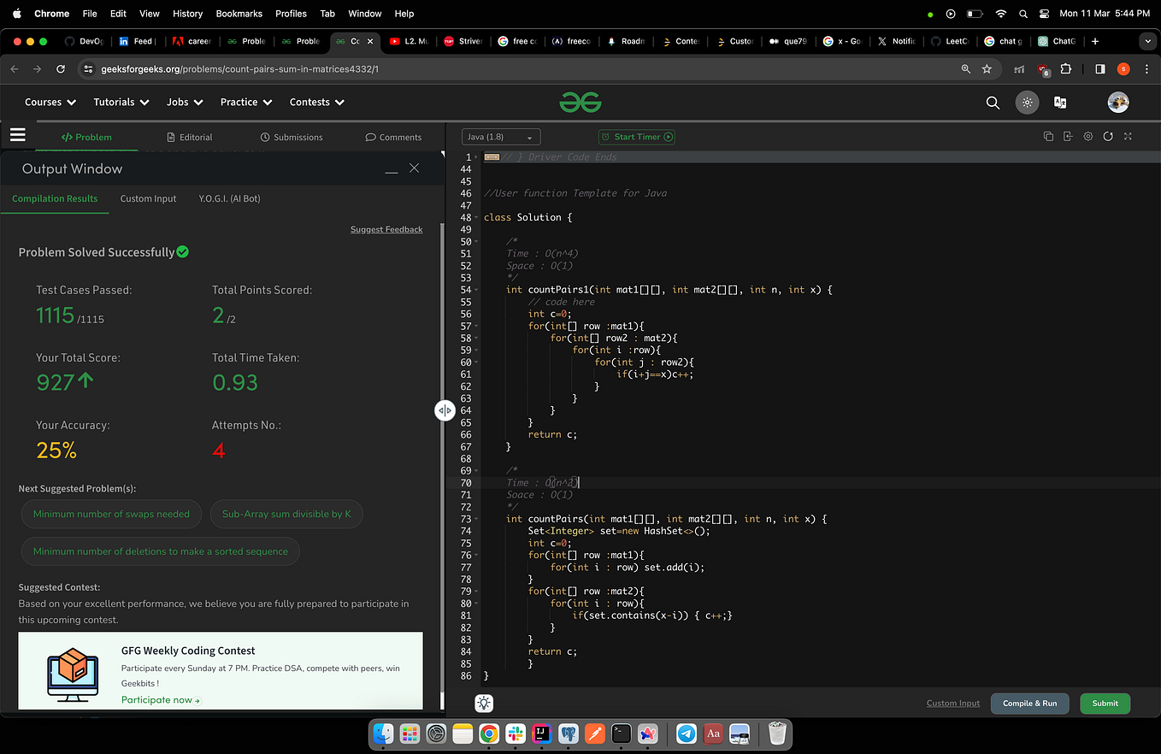Reset the code with the refresh icon
This screenshot has width=1161, height=754.
pyautogui.click(x=1108, y=136)
